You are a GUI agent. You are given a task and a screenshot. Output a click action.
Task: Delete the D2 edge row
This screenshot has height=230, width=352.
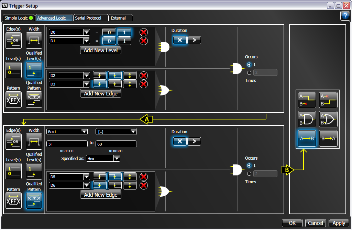(x=144, y=76)
